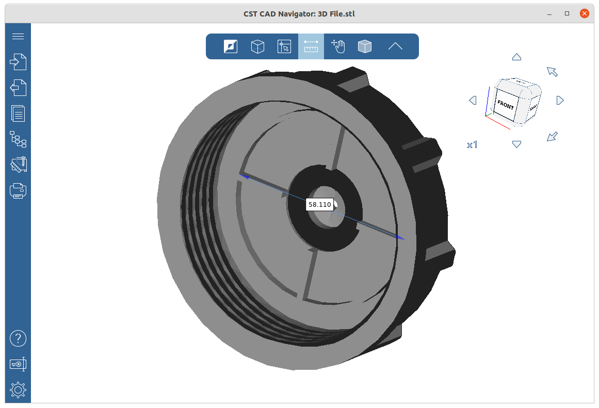Show the model structure tree icon

tap(18, 139)
